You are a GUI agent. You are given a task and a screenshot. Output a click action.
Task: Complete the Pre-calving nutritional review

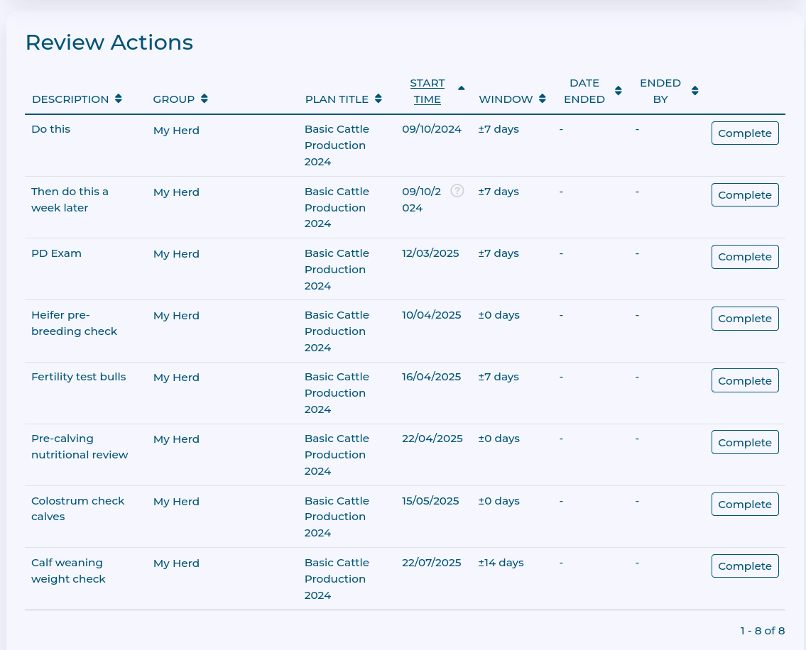click(x=745, y=442)
